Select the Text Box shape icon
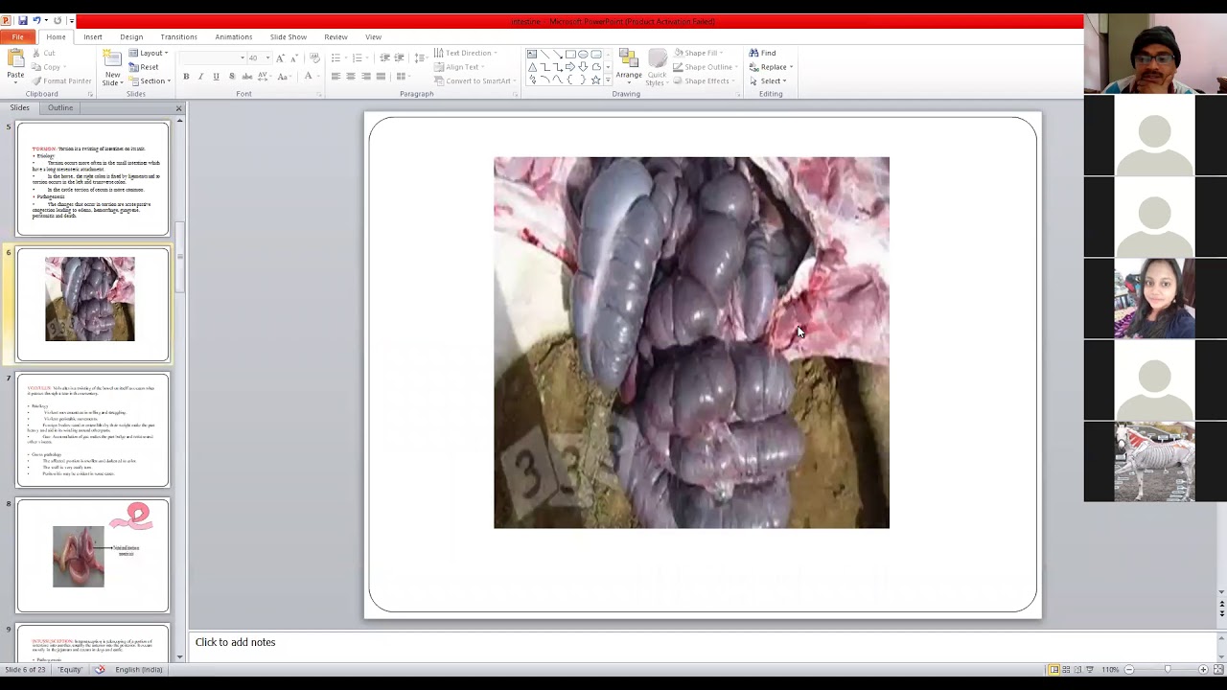The height and width of the screenshot is (690, 1227). point(532,54)
